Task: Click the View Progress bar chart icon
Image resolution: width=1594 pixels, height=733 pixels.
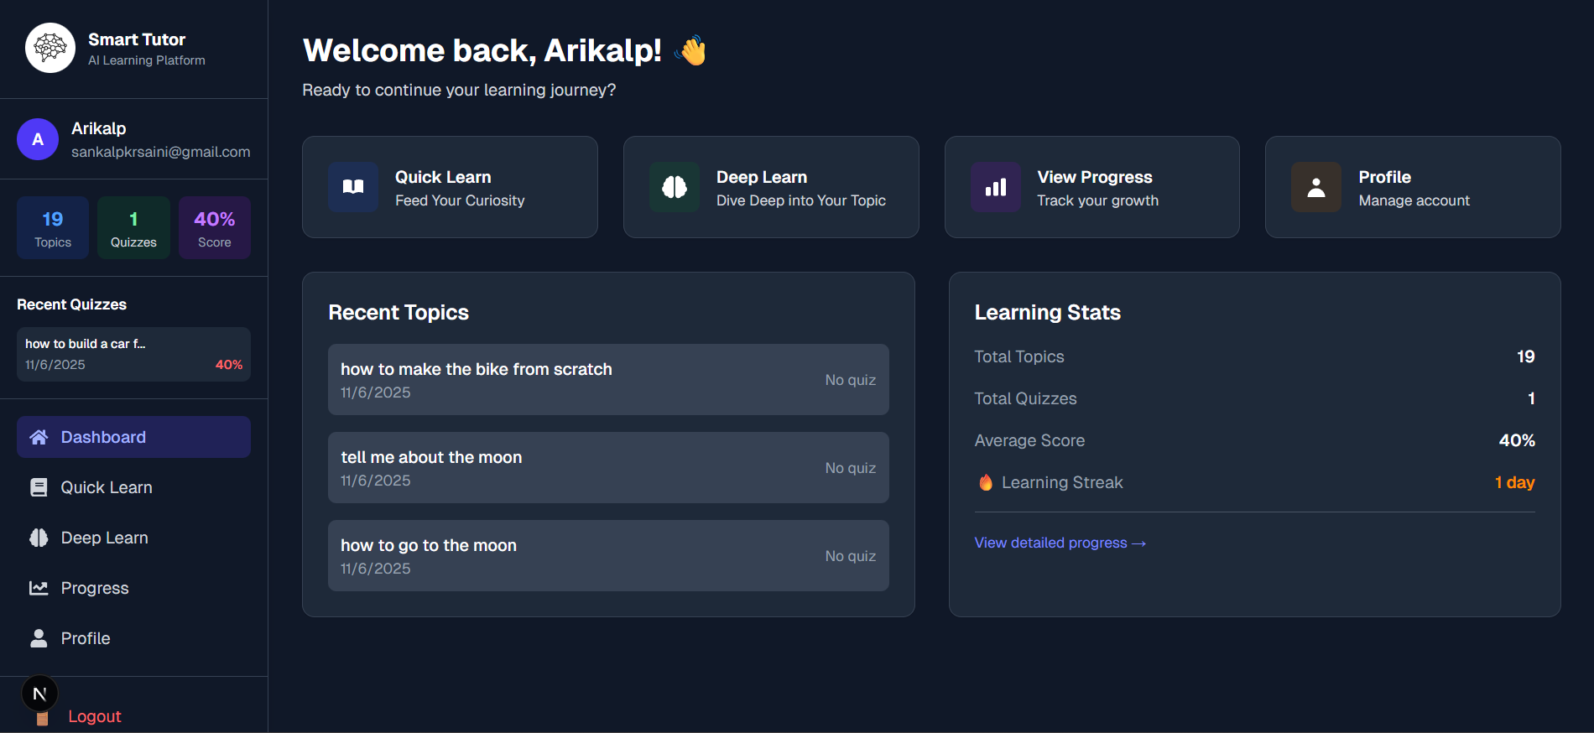Action: pos(995,187)
